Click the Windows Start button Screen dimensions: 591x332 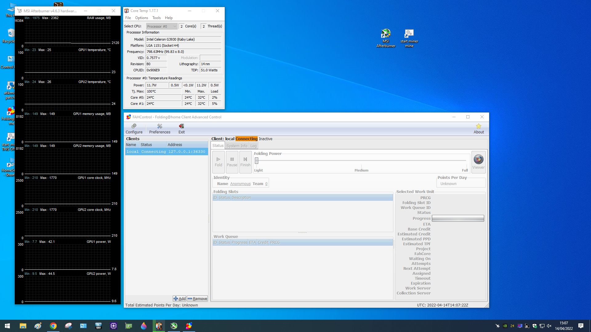(x=7, y=326)
